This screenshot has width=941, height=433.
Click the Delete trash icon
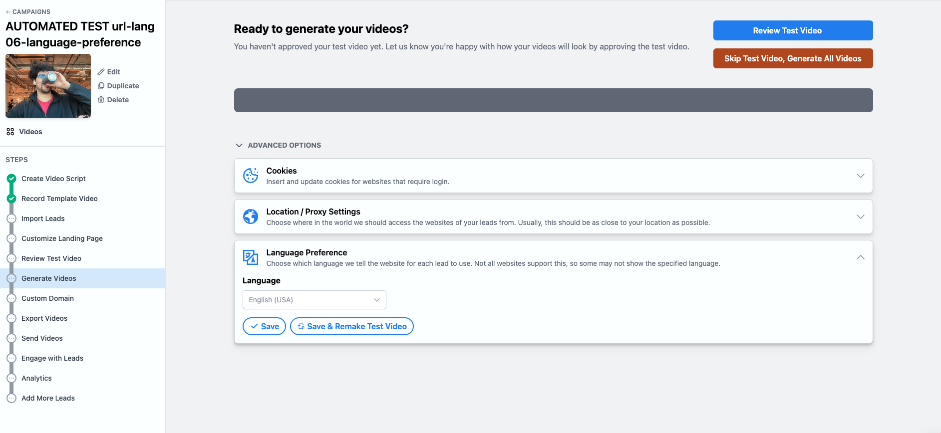(101, 100)
